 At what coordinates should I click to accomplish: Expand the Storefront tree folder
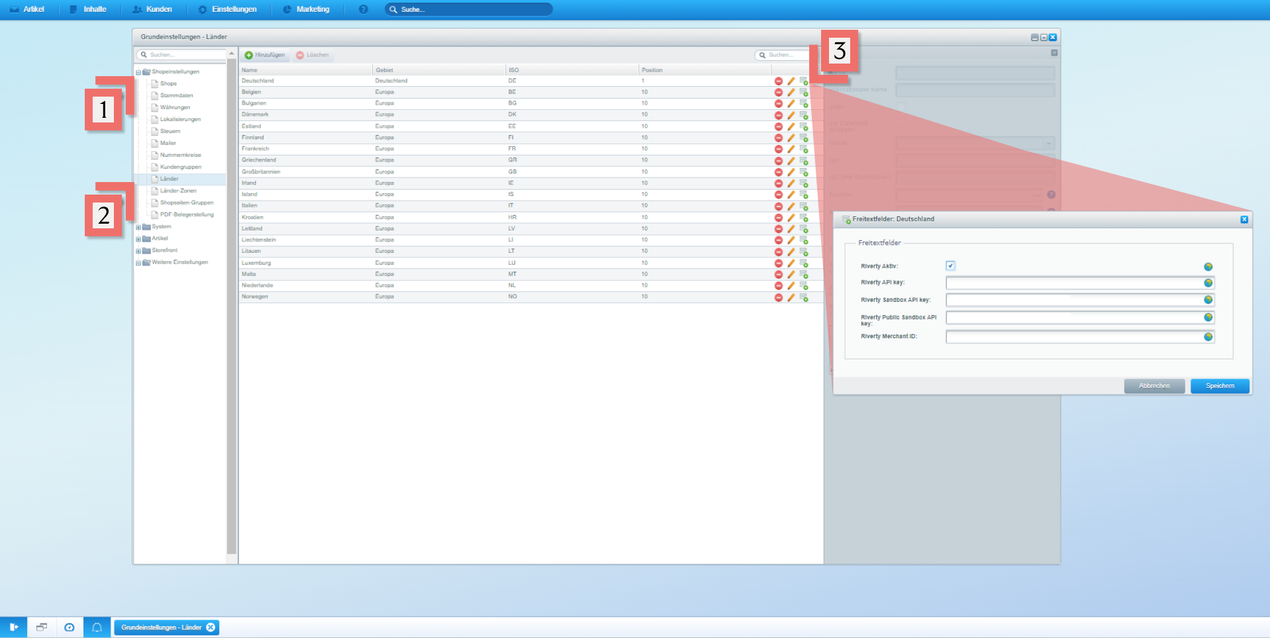[138, 251]
